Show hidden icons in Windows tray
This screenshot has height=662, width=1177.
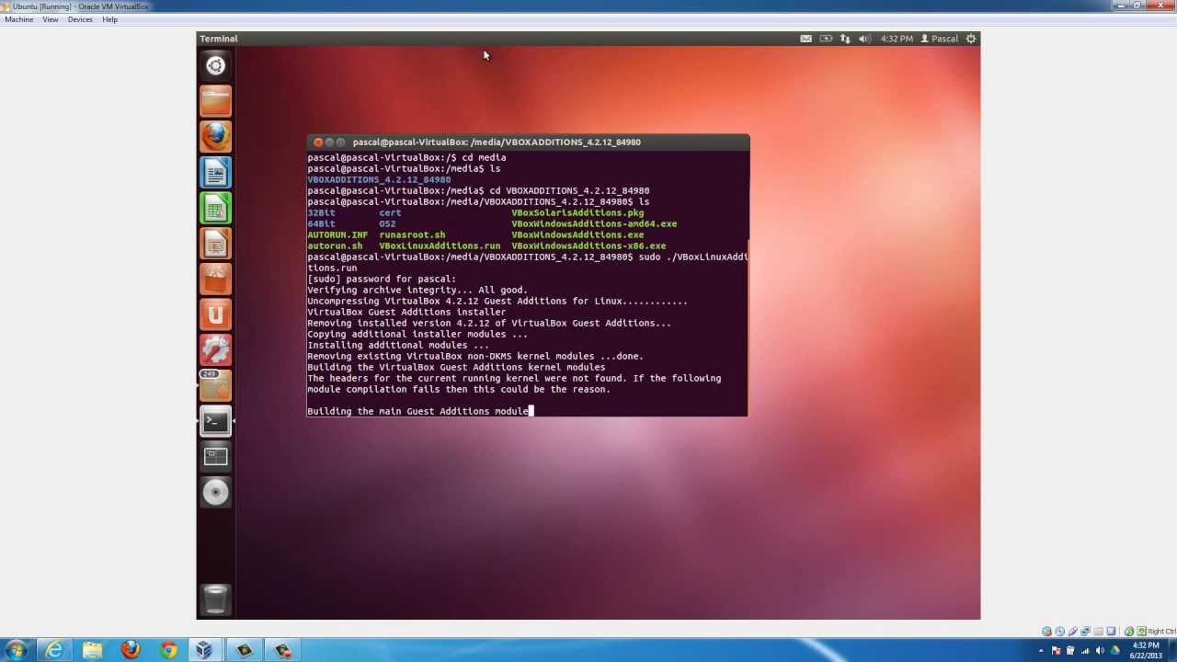click(1041, 651)
